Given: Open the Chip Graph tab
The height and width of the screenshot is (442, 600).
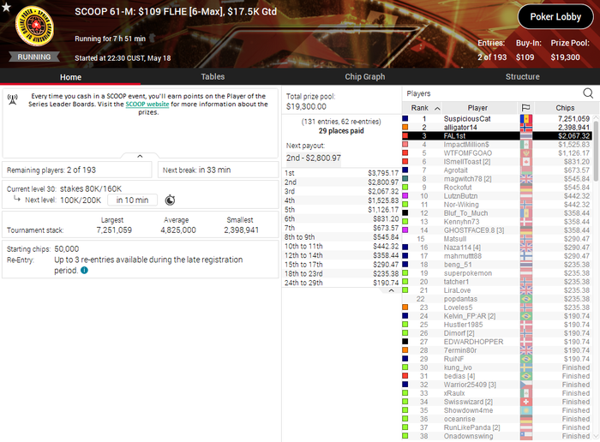Looking at the screenshot, I should tap(364, 76).
